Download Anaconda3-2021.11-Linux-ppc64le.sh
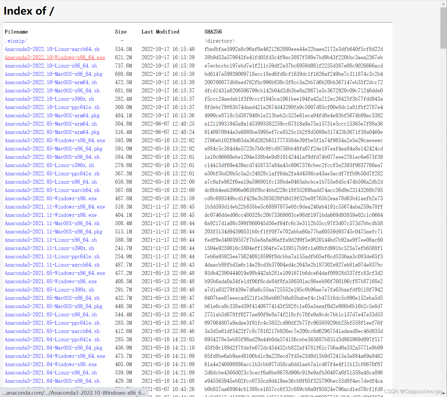 52,257
